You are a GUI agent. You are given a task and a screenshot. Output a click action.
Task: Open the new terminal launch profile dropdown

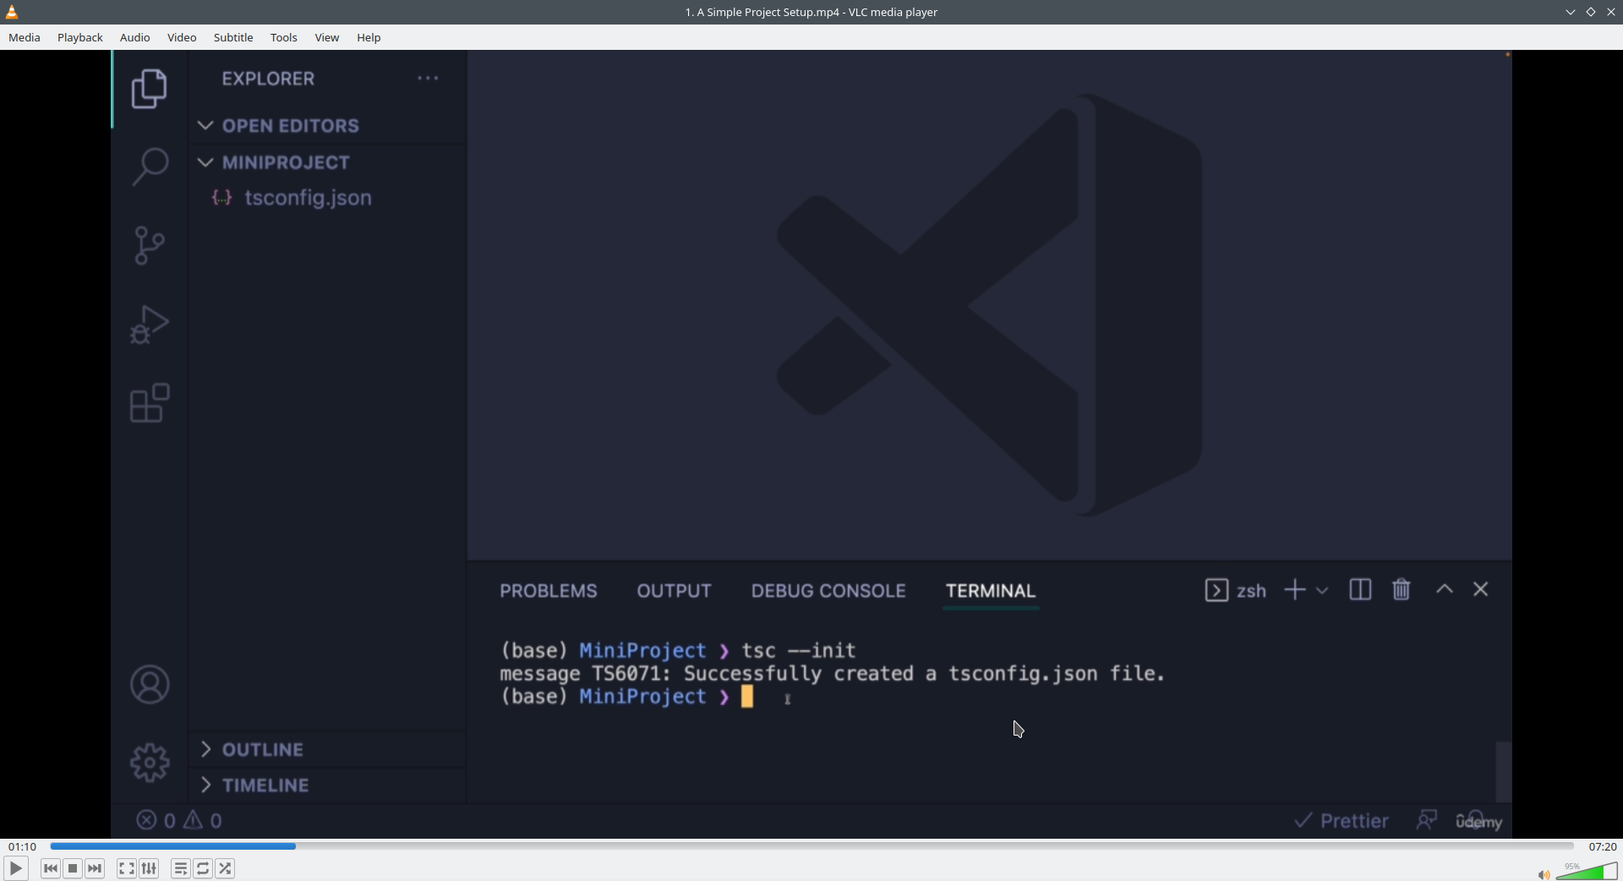(1322, 591)
